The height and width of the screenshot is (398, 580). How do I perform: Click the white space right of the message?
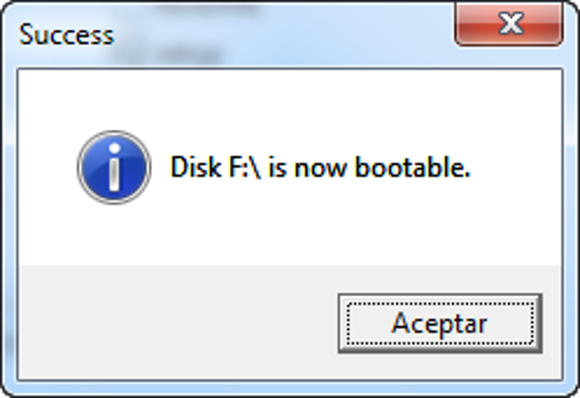pyautogui.click(x=516, y=167)
